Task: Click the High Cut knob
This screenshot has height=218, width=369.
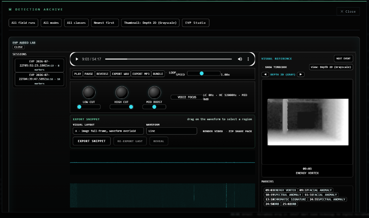Action: coord(121,92)
